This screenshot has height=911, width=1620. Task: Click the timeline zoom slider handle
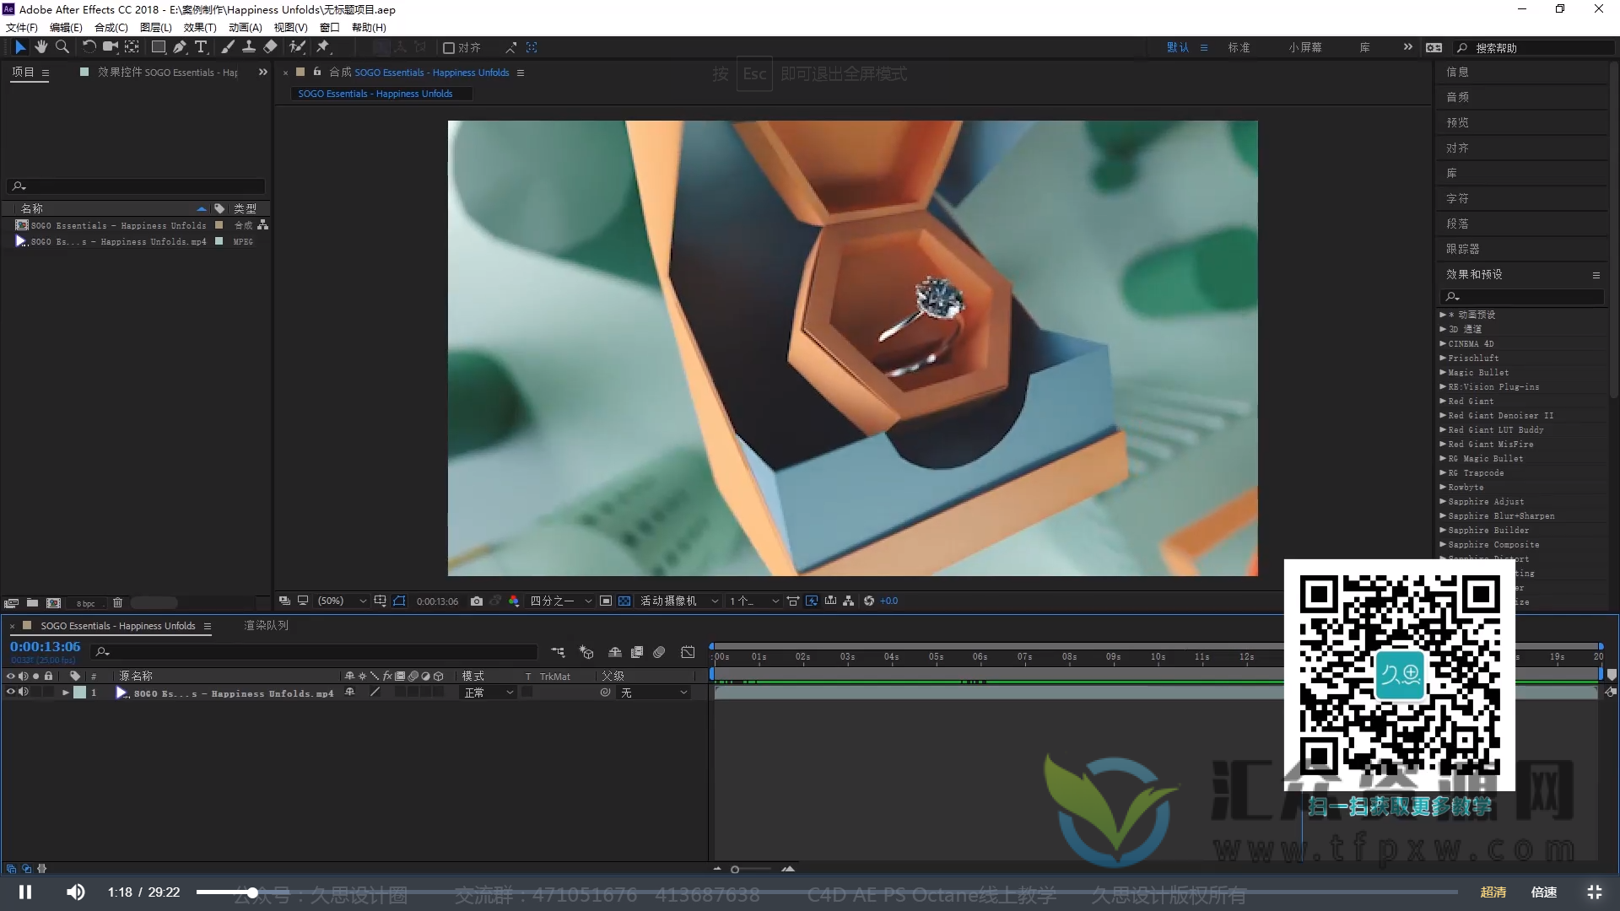pyautogui.click(x=735, y=869)
